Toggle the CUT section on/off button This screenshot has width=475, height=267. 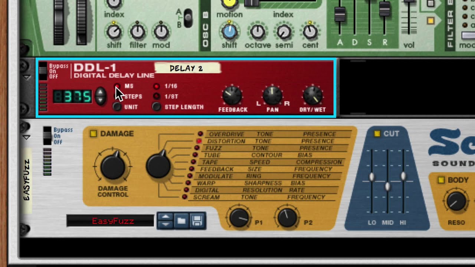coord(377,133)
